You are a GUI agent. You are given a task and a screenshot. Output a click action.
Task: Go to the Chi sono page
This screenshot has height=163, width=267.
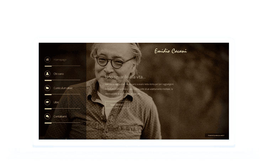coord(59,74)
